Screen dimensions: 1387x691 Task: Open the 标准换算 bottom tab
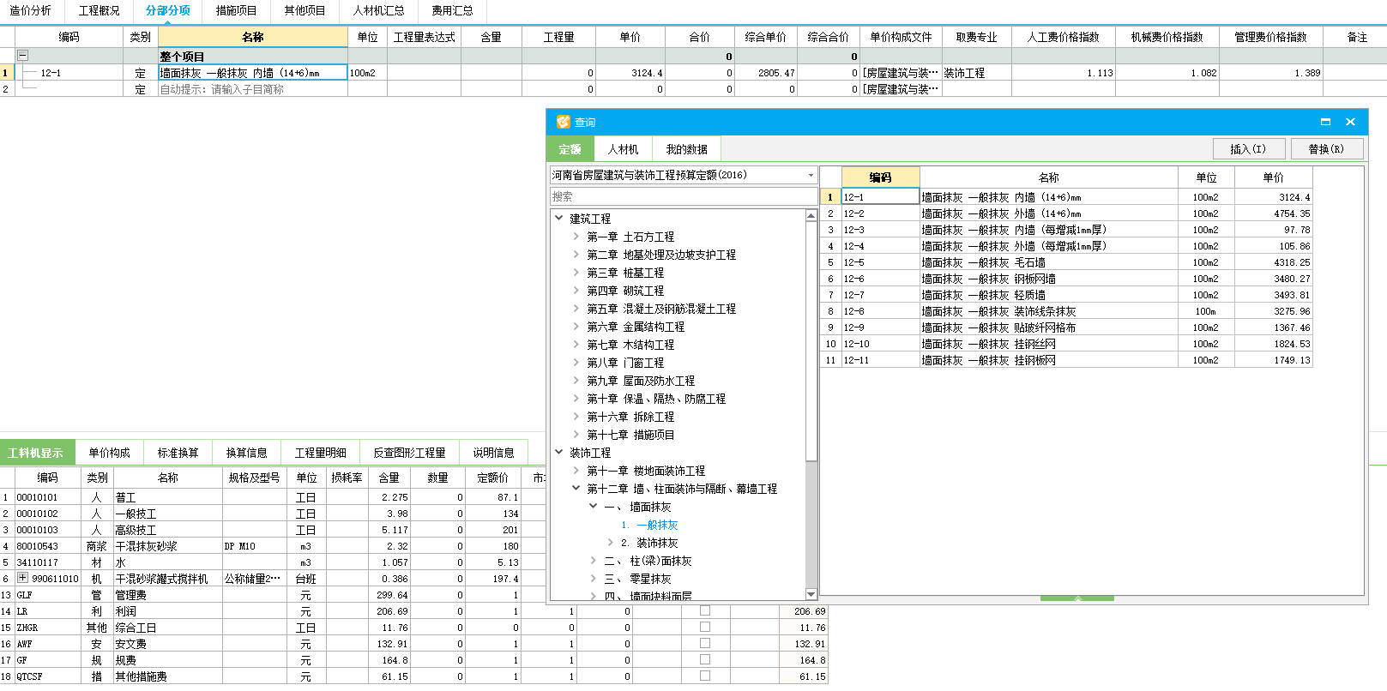point(178,453)
